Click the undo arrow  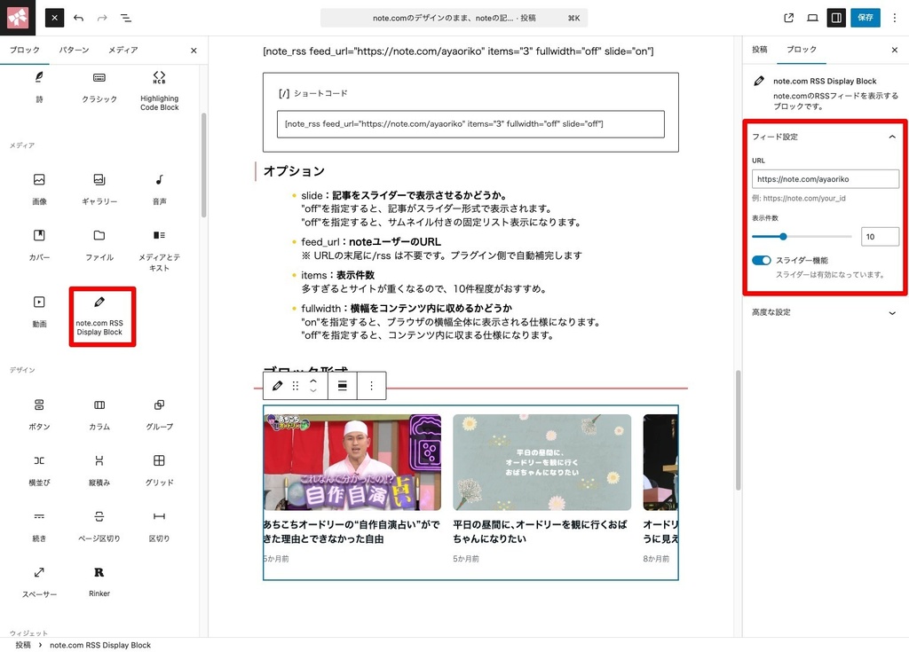(x=79, y=17)
